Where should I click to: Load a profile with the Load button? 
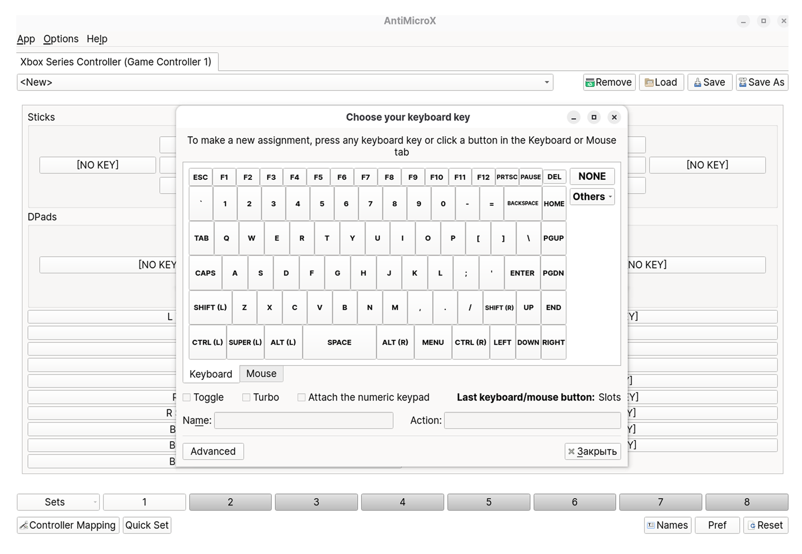pos(662,82)
